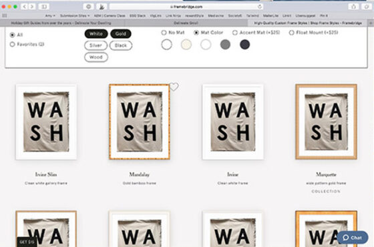Expand the Submission Sites bookmarks dropdown

point(75,16)
